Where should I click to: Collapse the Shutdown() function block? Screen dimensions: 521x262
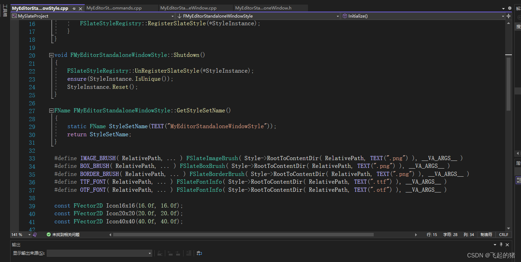coord(51,55)
